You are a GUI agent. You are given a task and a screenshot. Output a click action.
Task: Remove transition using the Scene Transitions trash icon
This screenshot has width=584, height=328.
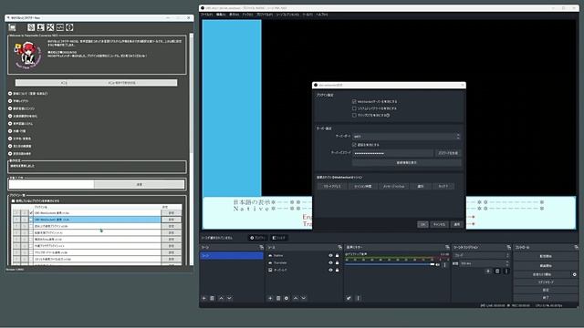tap(497, 272)
